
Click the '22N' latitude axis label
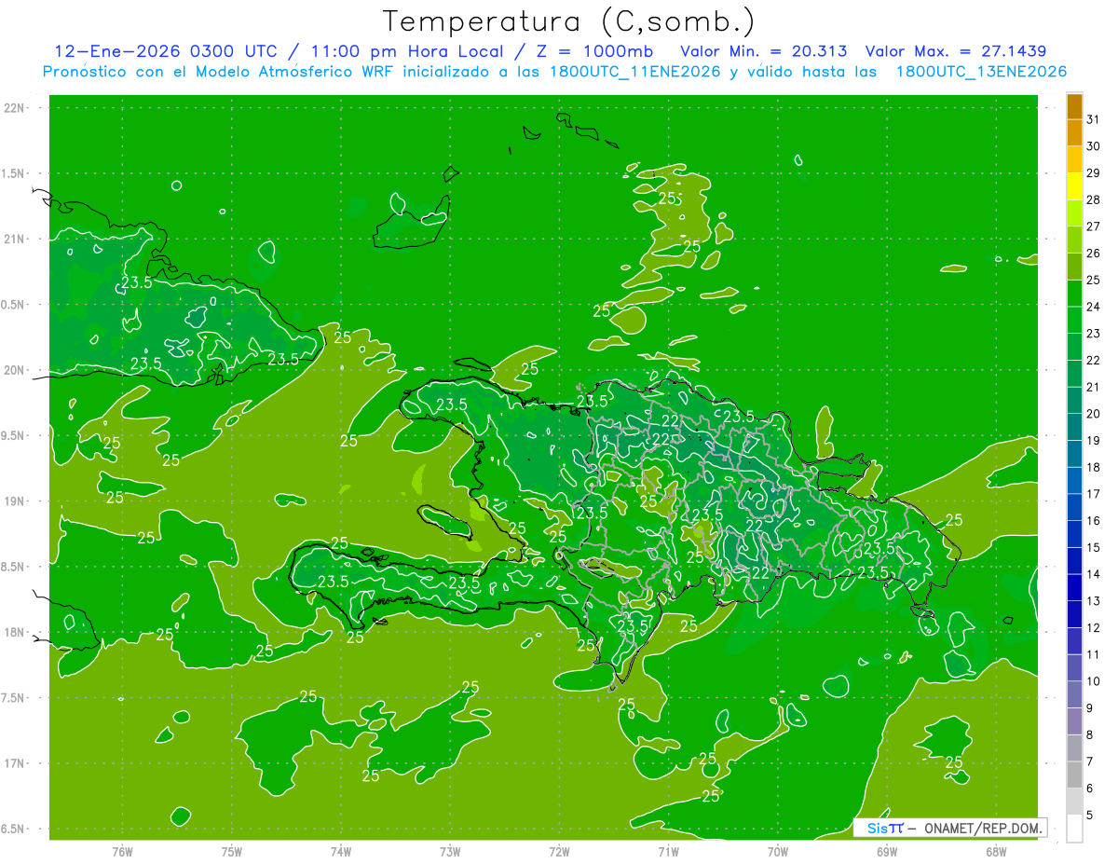point(13,108)
